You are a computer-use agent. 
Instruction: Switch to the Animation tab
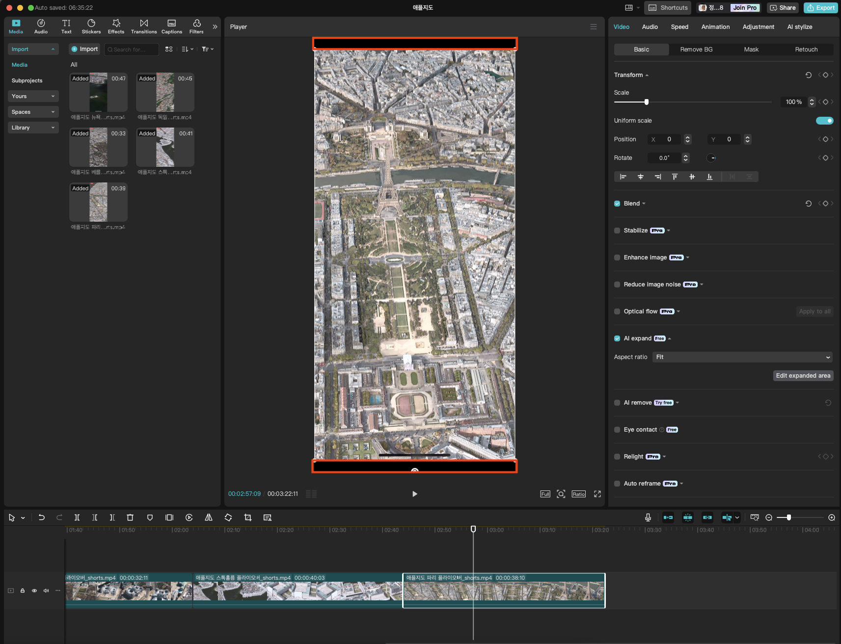pos(715,27)
